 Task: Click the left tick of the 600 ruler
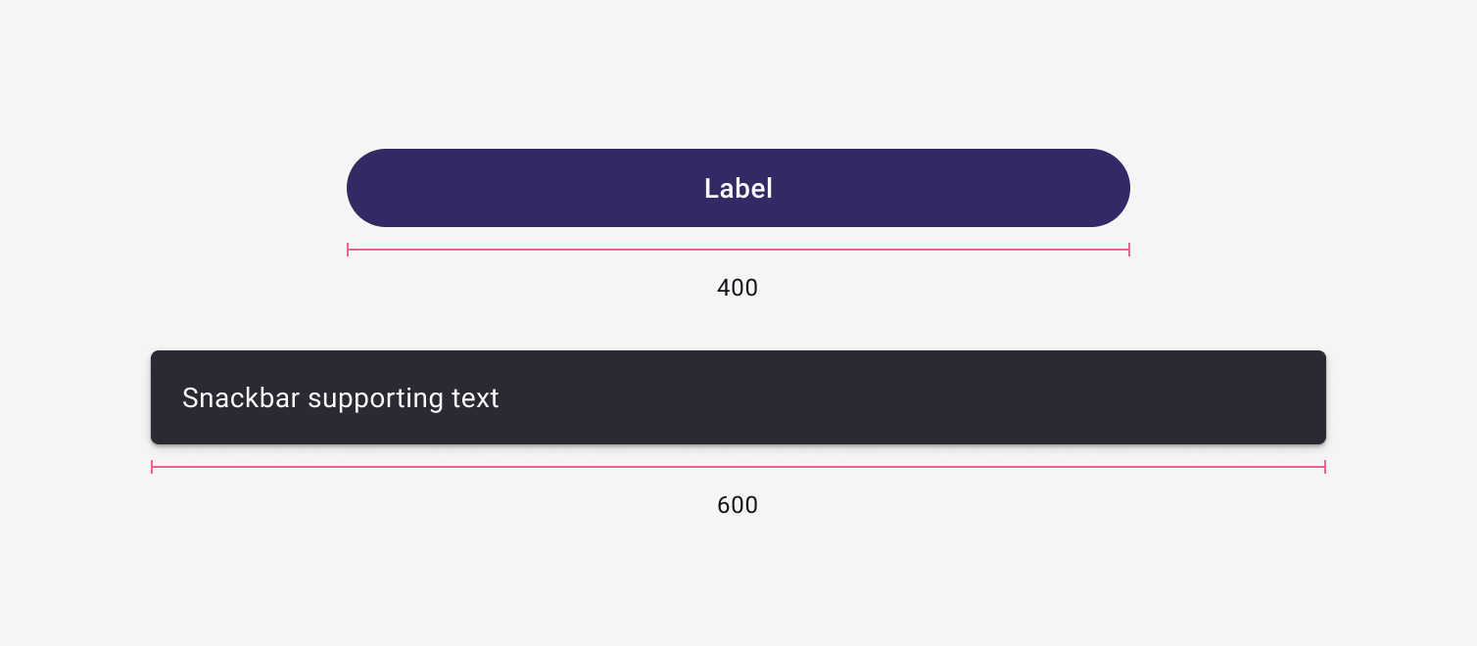tap(153, 468)
